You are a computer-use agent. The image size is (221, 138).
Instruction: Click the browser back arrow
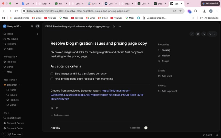pyautogui.click(x=4, y=11)
